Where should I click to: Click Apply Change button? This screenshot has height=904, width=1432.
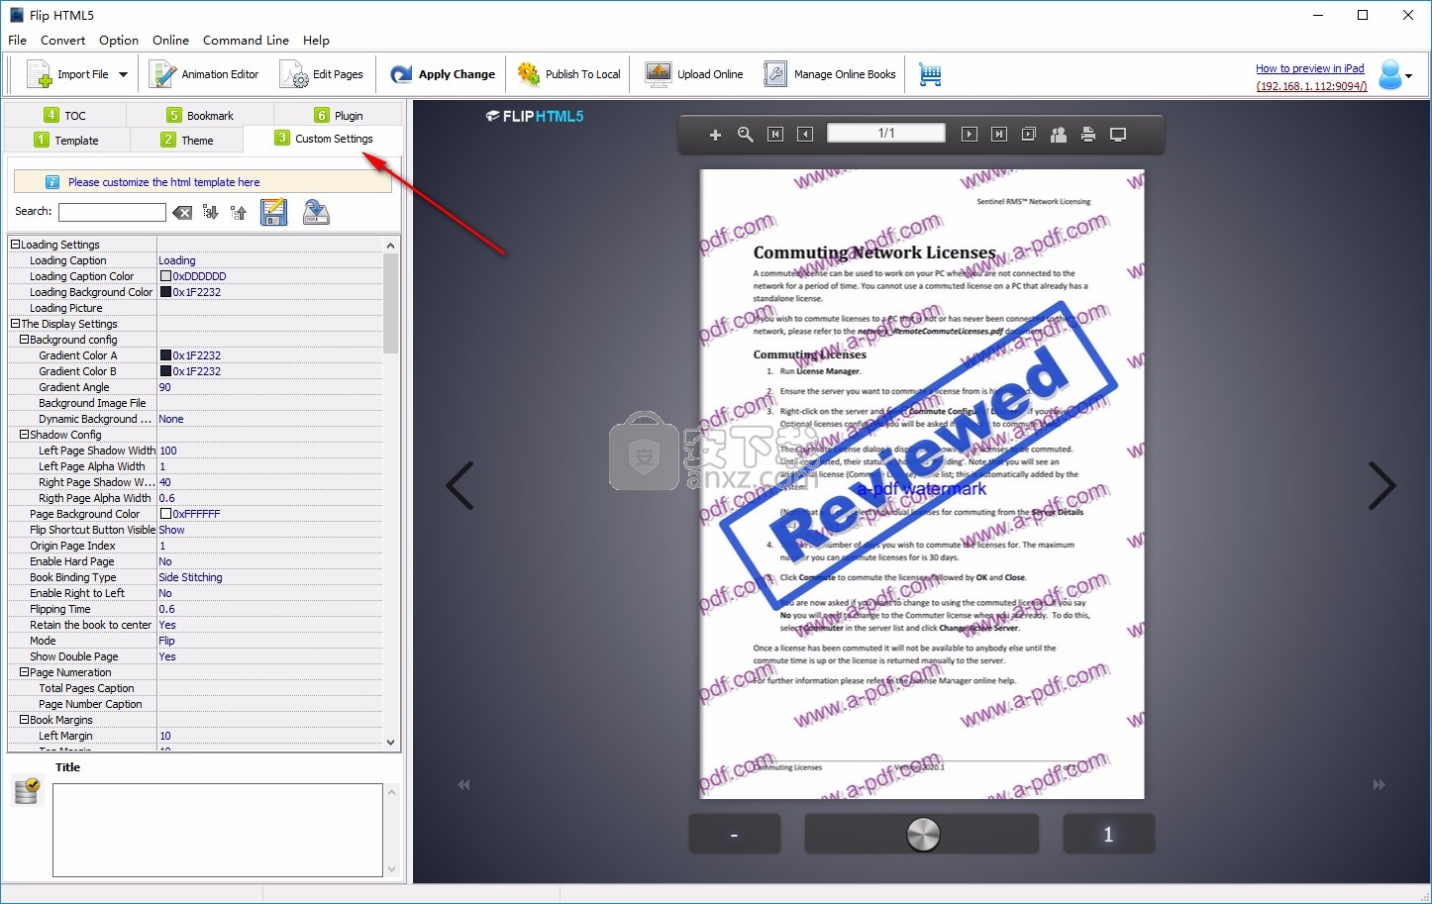pyautogui.click(x=443, y=74)
